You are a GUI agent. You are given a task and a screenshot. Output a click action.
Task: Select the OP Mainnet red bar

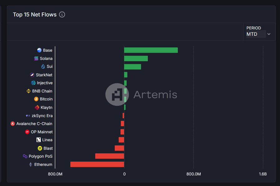122,132
